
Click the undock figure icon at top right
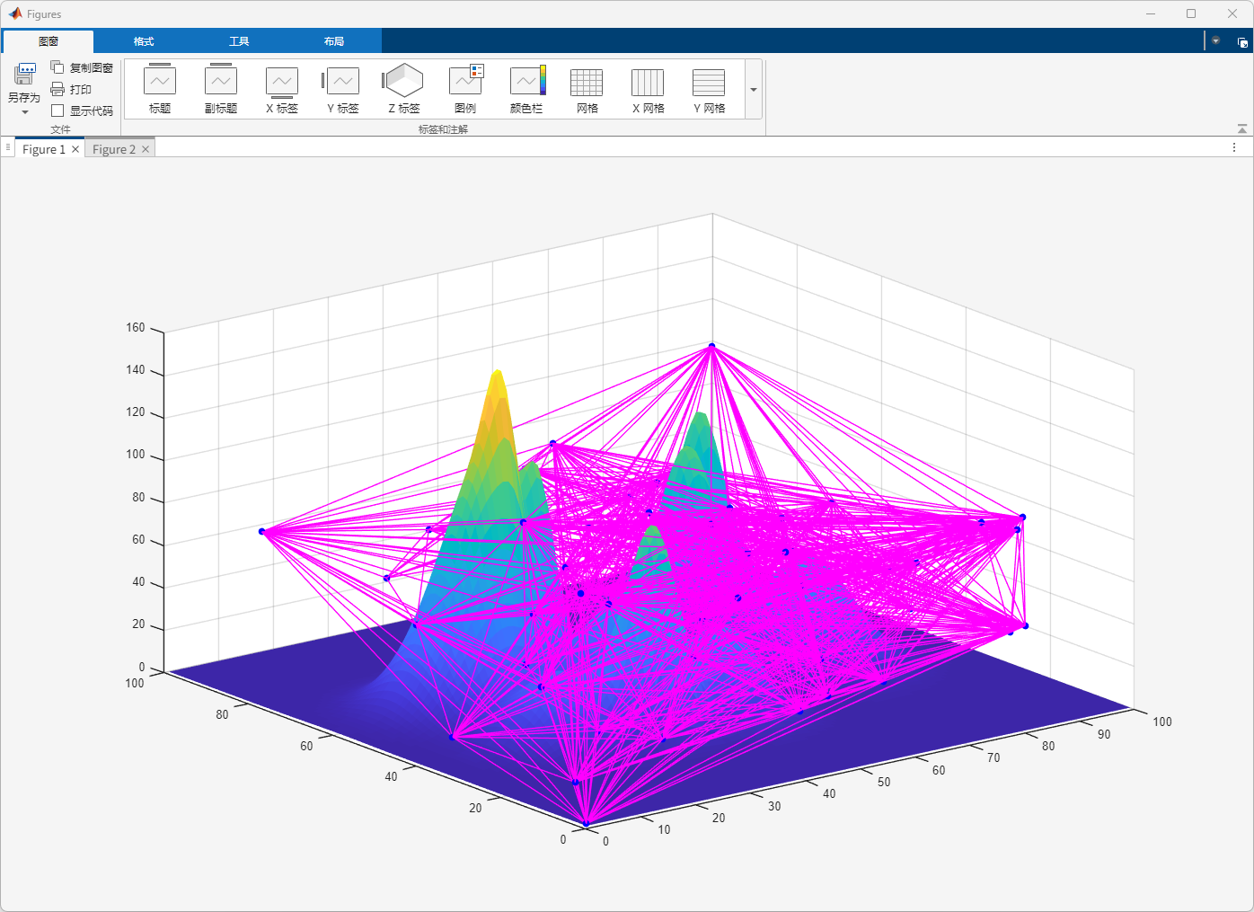pos(1242,42)
